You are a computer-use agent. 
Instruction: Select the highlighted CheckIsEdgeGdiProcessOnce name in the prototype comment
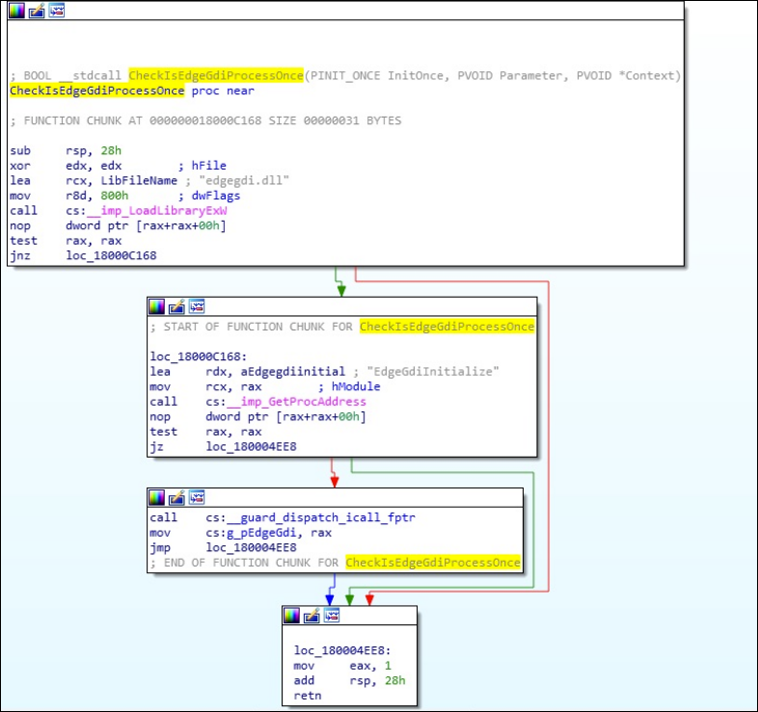click(x=216, y=75)
